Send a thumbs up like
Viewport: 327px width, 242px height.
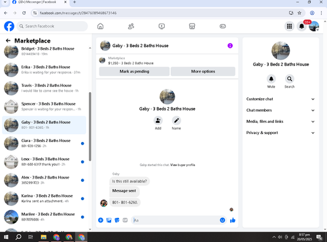click(233, 220)
